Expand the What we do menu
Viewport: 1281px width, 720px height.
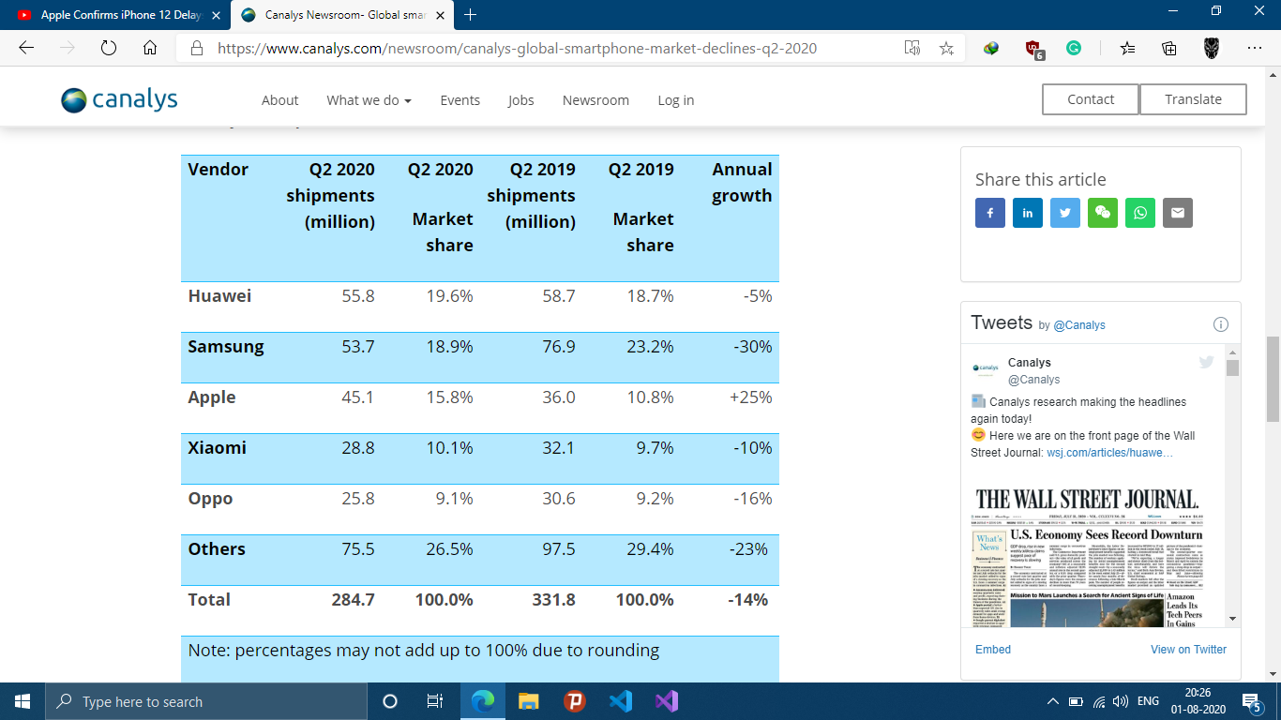coord(369,99)
